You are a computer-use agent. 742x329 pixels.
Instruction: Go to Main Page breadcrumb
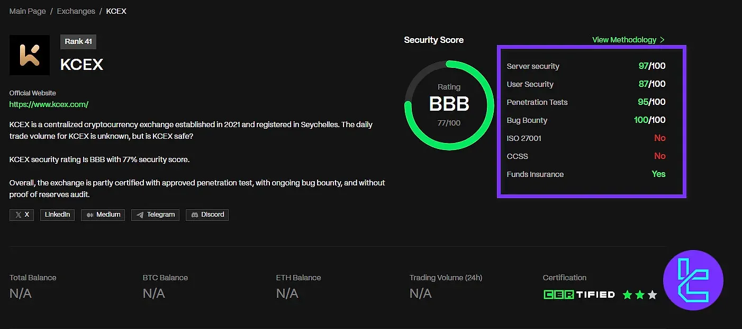coord(28,11)
